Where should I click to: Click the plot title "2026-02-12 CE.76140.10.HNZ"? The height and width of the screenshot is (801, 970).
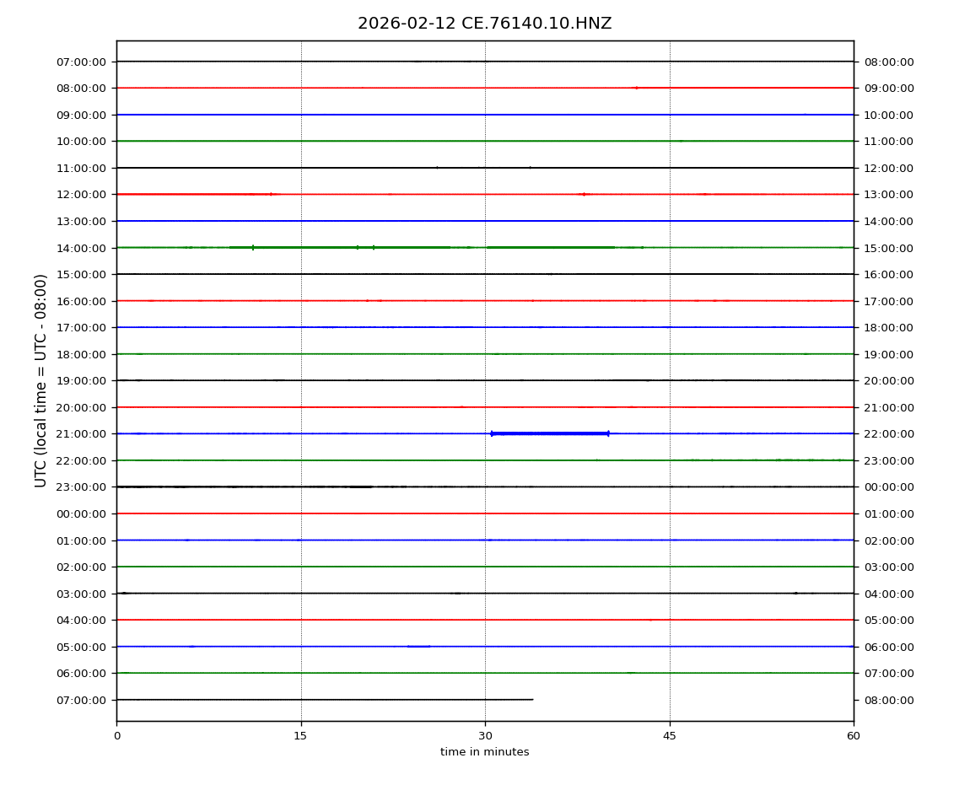point(484,24)
